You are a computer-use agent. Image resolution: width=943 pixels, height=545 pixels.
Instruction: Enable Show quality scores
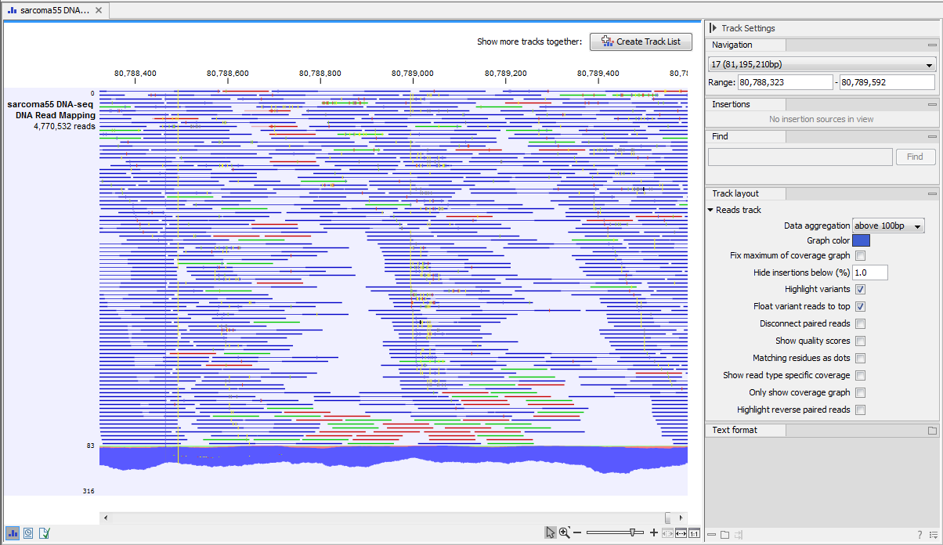click(x=860, y=341)
